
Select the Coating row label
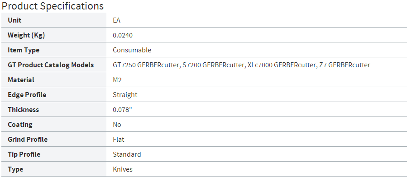click(x=20, y=125)
